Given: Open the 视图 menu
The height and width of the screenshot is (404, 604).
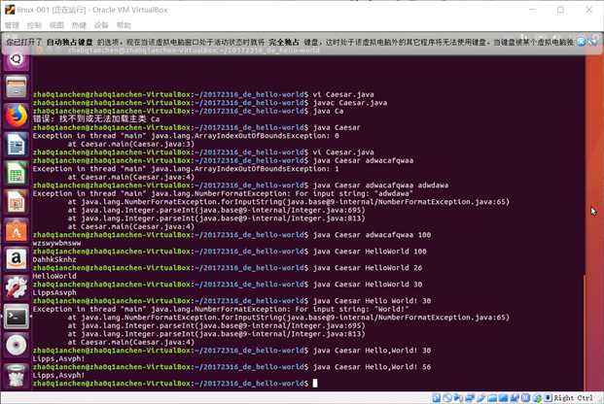Looking at the screenshot, I should coord(56,25).
